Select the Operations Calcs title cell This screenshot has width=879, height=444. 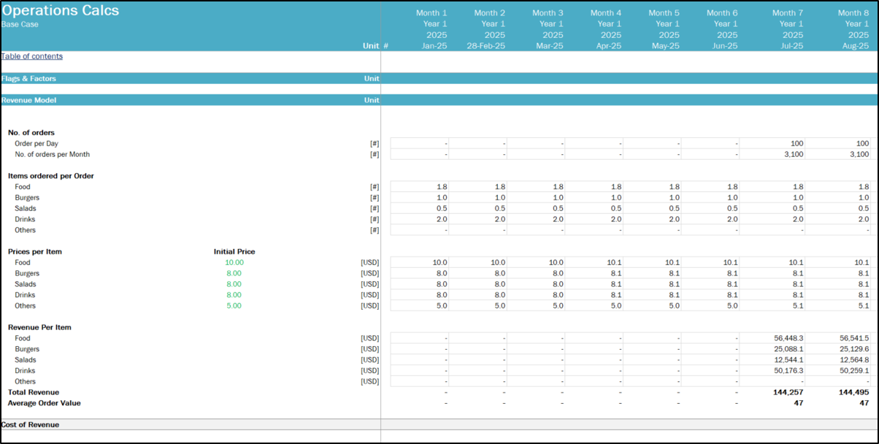60,11
